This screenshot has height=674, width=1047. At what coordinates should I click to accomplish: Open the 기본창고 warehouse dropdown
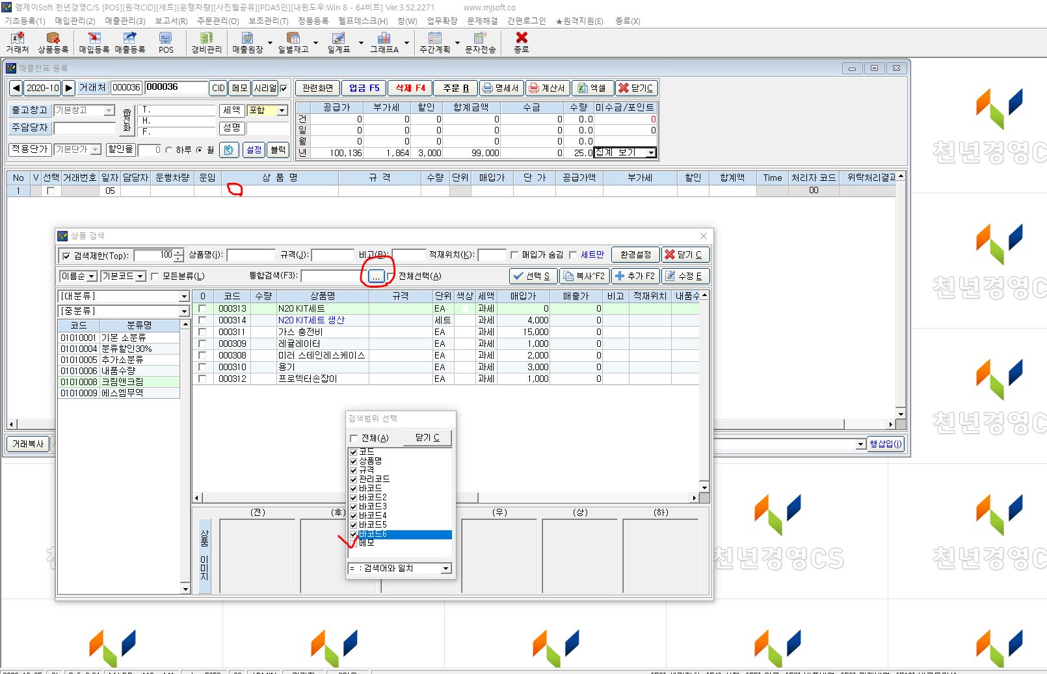[x=109, y=111]
